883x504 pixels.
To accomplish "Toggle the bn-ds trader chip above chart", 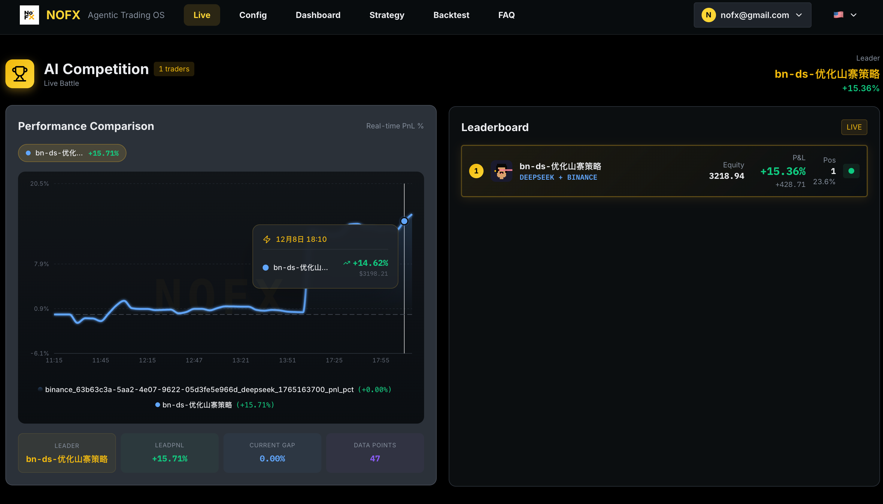I will tap(72, 153).
